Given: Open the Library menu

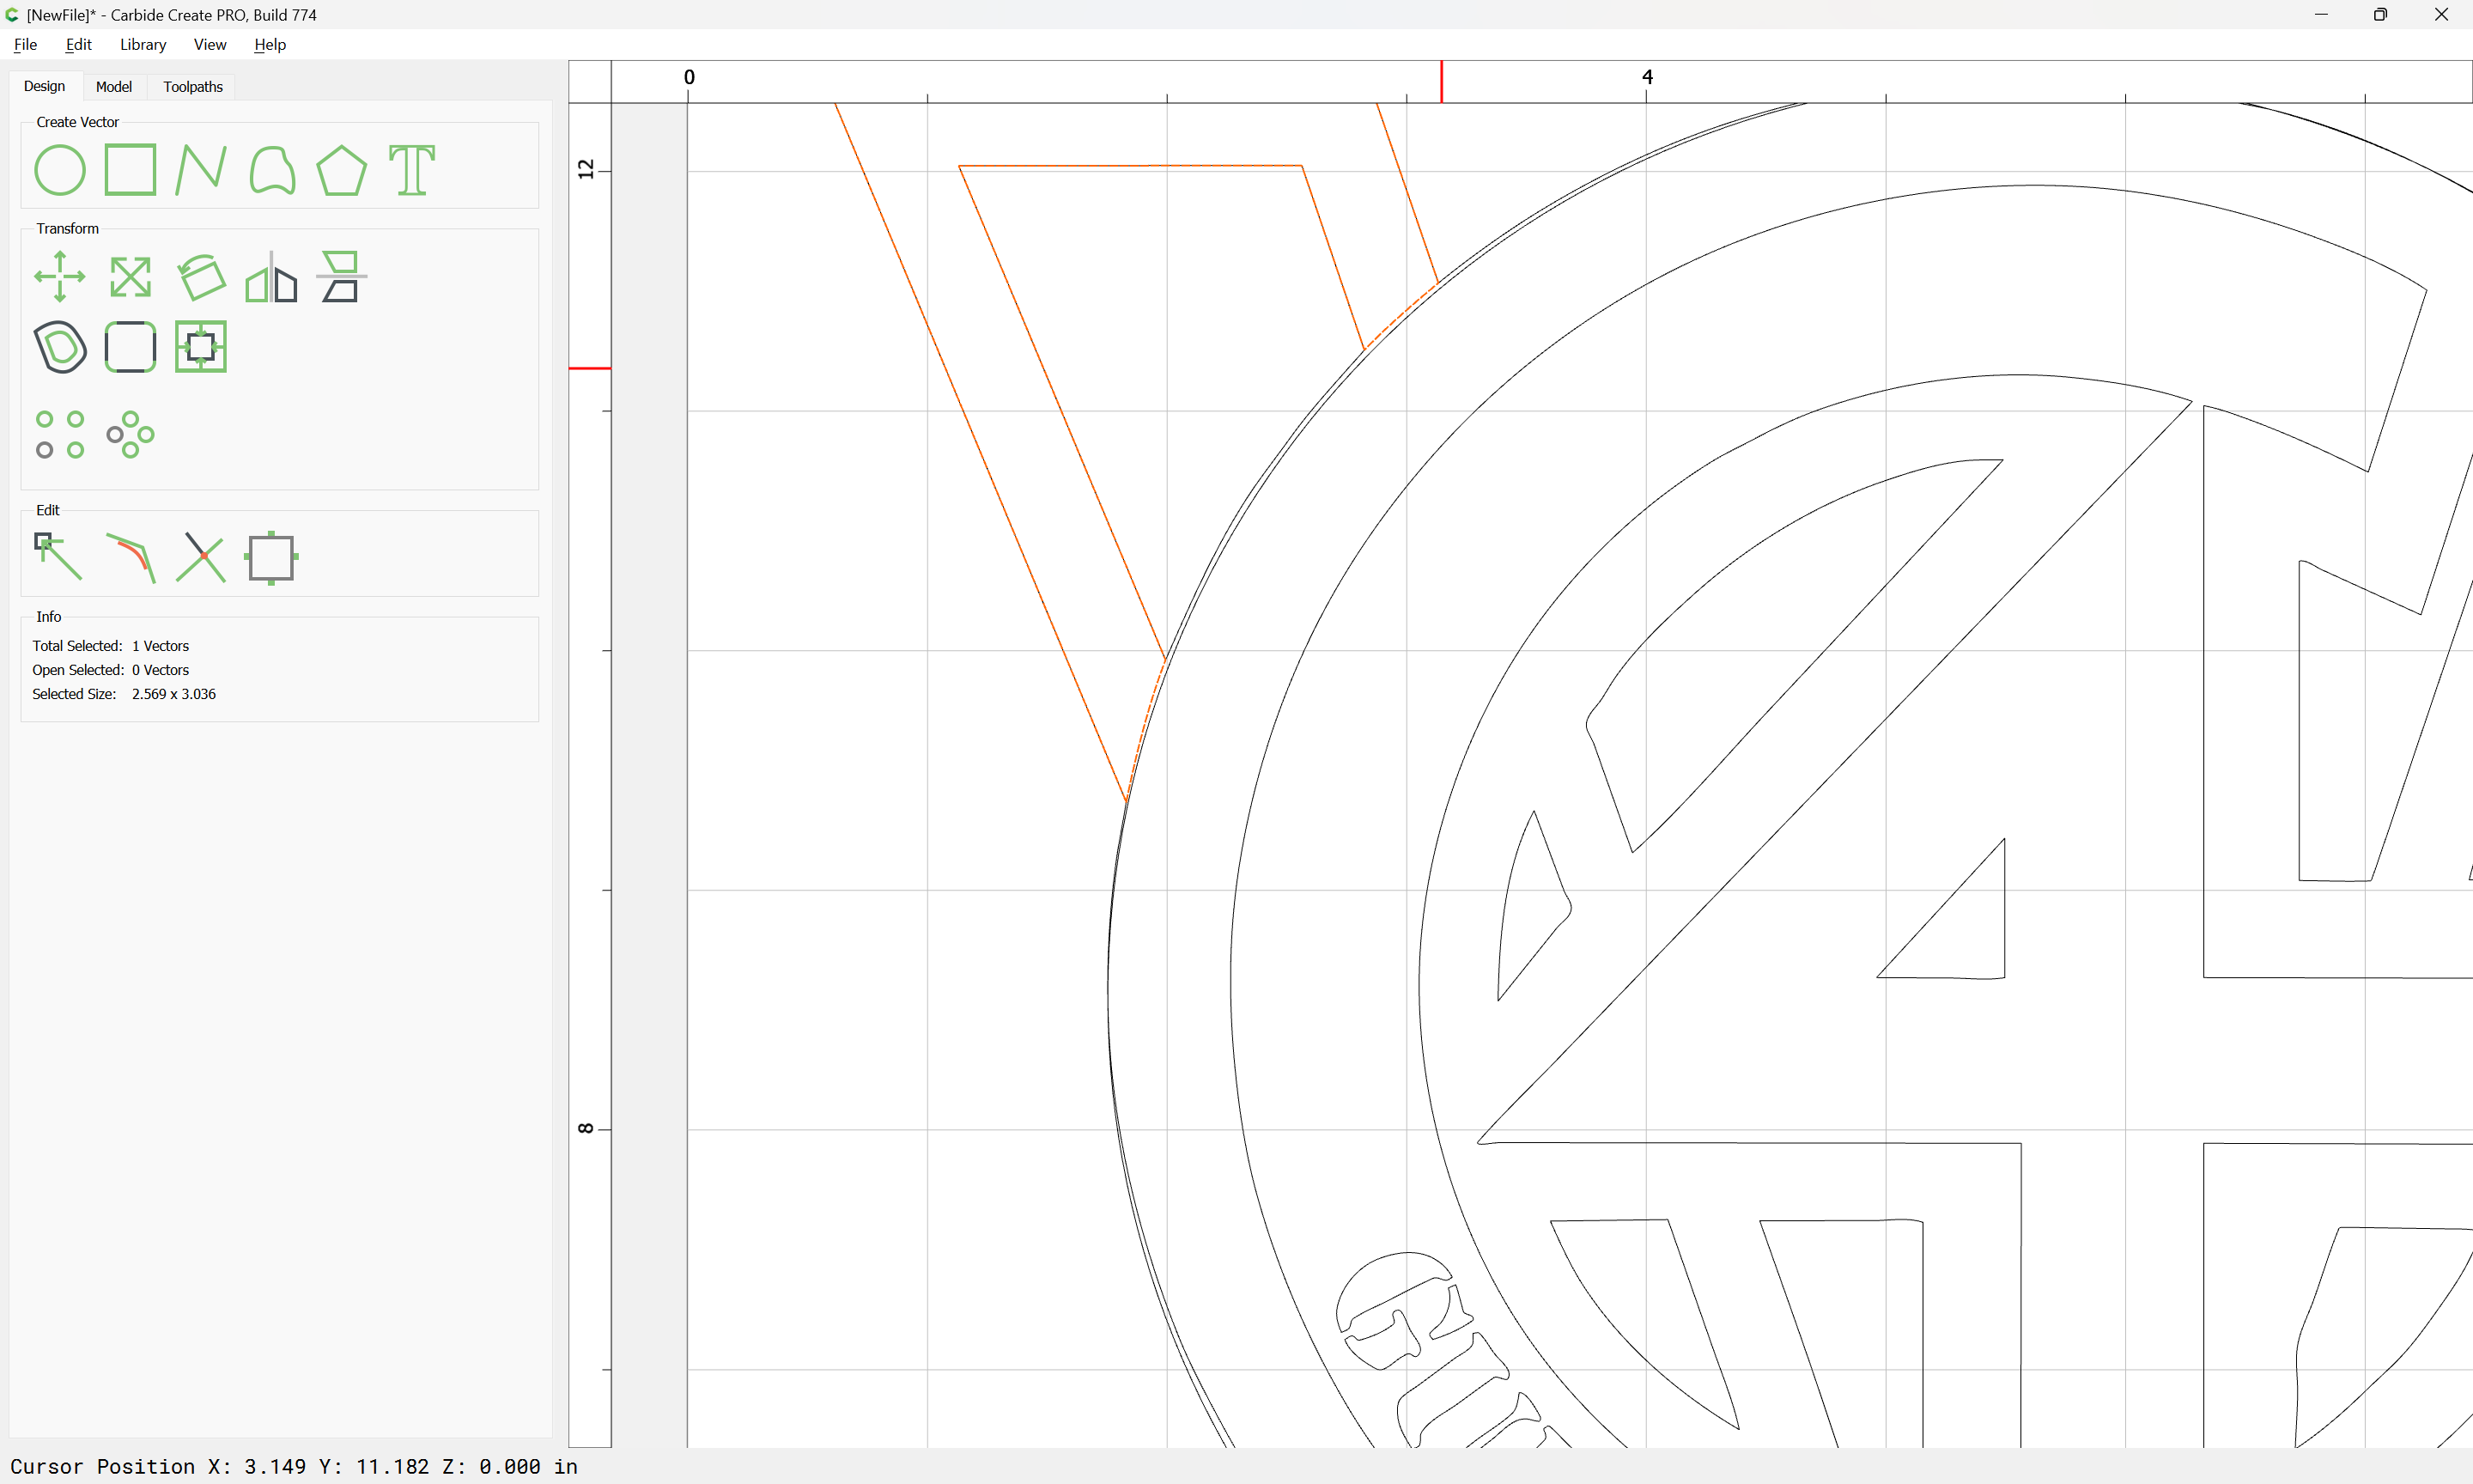Looking at the screenshot, I should pyautogui.click(x=143, y=45).
